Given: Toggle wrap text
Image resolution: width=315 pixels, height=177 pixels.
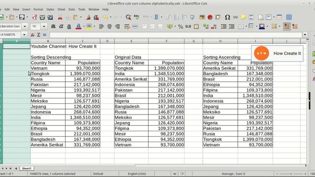Looking at the screenshot, I should 127,27.
